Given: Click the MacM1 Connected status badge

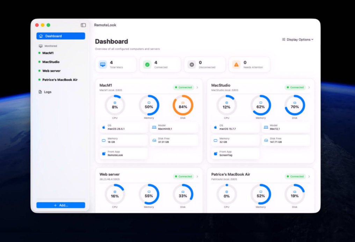Looking at the screenshot, I should 183,87.
